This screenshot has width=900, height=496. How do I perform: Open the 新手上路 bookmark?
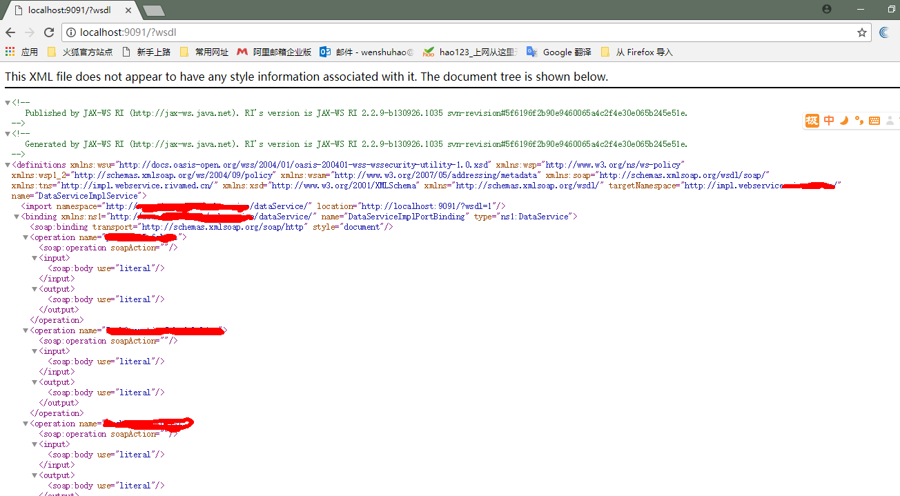pyautogui.click(x=146, y=52)
